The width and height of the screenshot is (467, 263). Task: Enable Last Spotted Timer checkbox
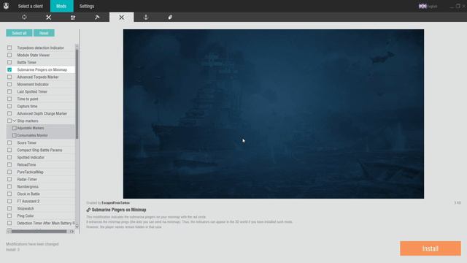pos(9,91)
